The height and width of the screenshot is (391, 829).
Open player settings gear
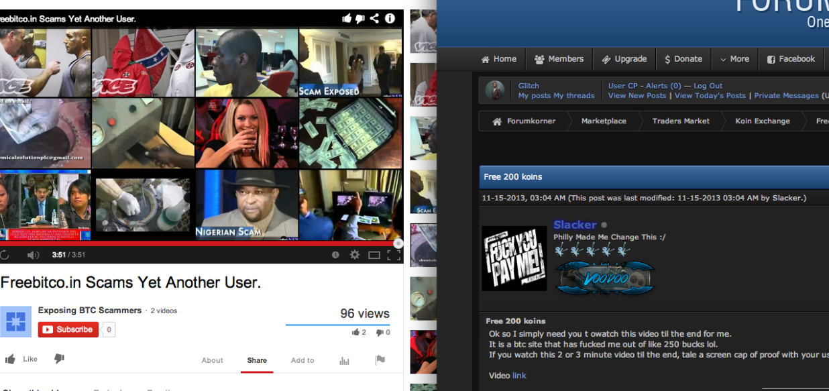point(354,255)
